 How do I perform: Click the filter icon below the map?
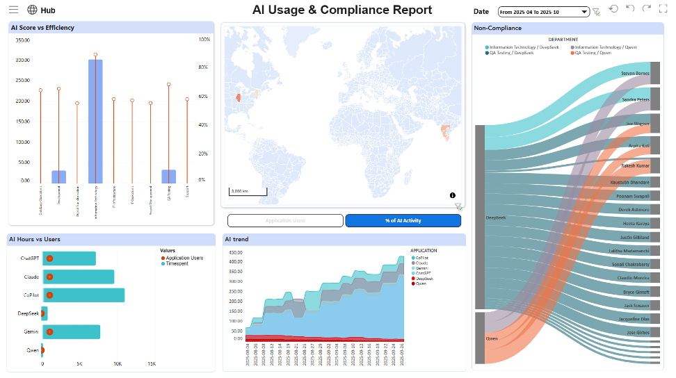[x=458, y=206]
